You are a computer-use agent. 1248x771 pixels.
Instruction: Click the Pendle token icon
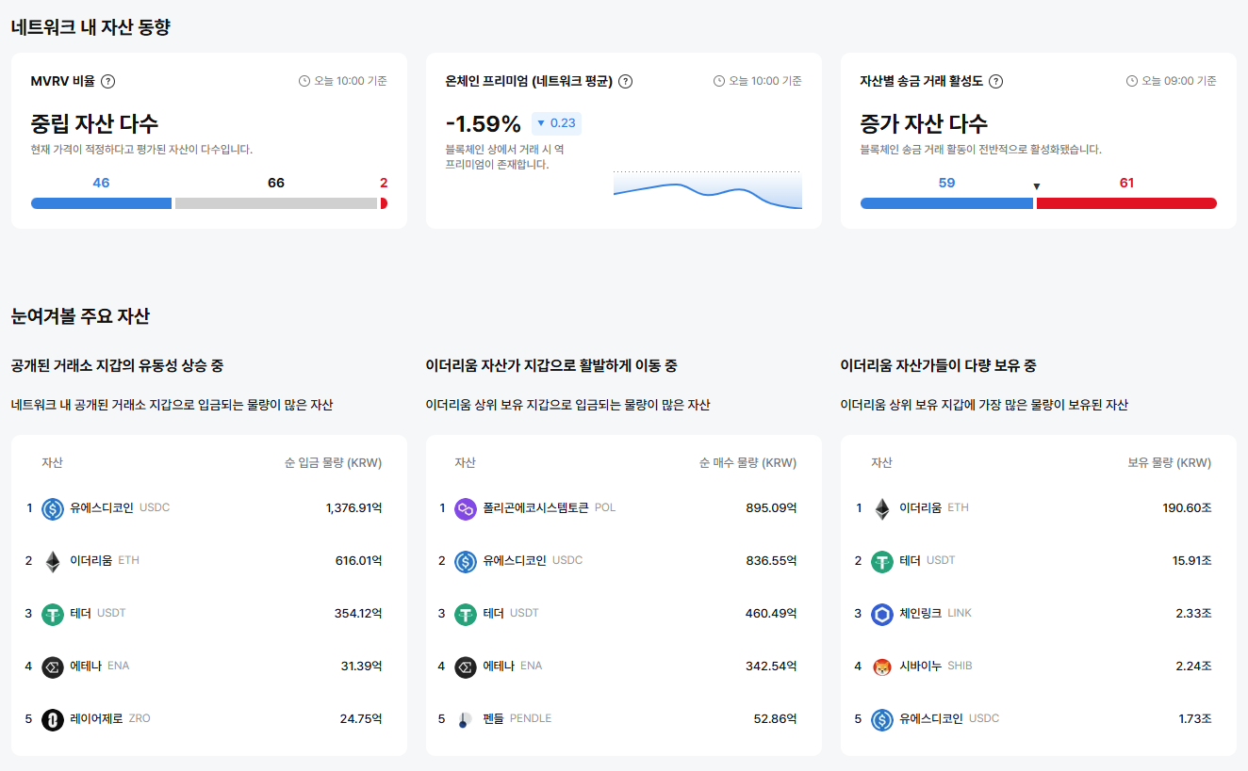[465, 719]
